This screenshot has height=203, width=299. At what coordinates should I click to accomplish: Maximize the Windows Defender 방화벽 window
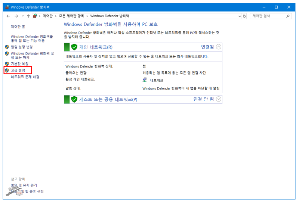pyautogui.click(x=276, y=7)
